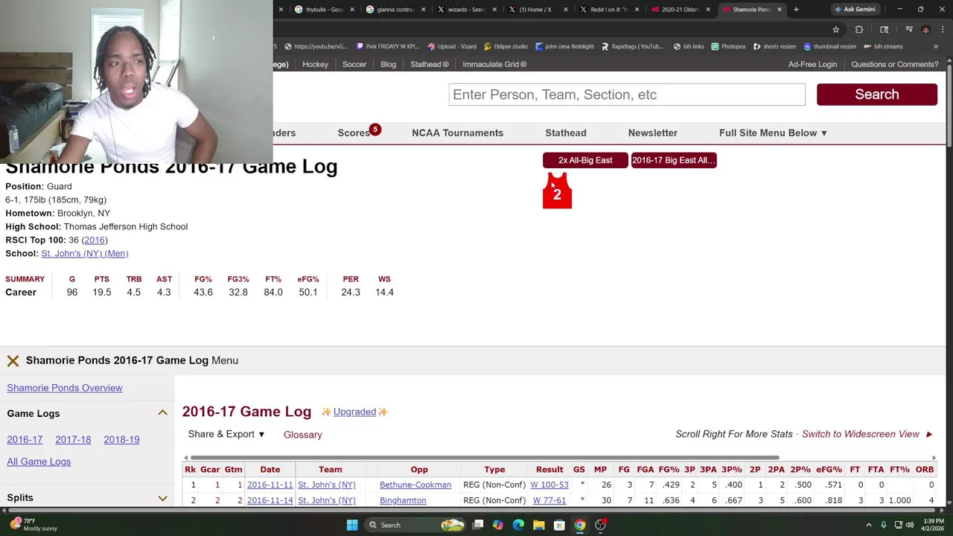Show hidden system tray icons

(868, 525)
